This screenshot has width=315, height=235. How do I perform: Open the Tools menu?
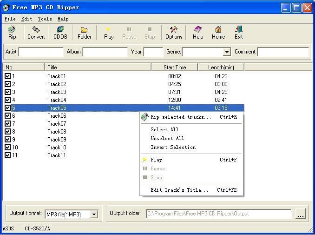coord(45,19)
